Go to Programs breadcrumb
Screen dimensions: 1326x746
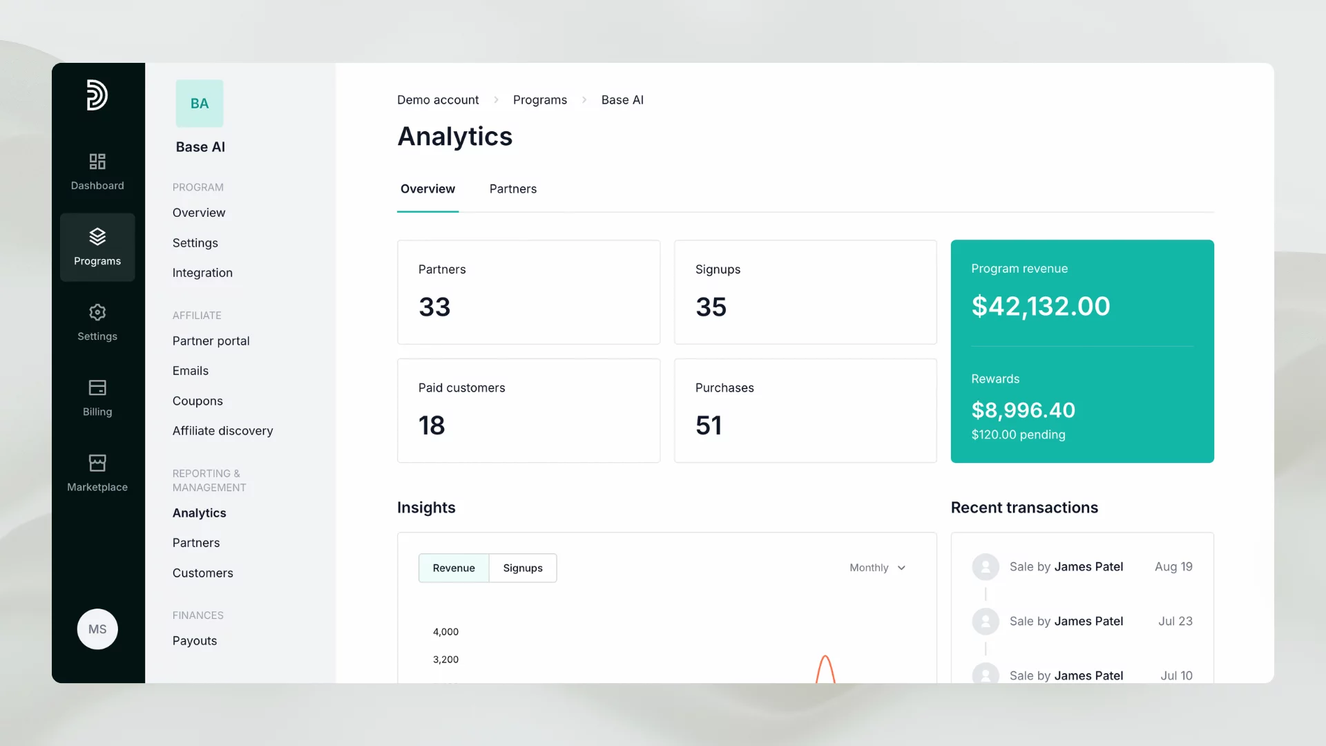pyautogui.click(x=540, y=100)
